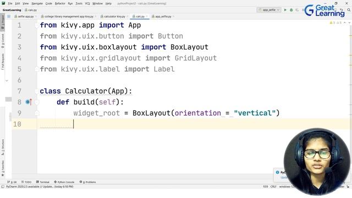352x198 pixels.
Task: Toggle tool window bars icon in status bar
Action: pyautogui.click(x=3, y=186)
